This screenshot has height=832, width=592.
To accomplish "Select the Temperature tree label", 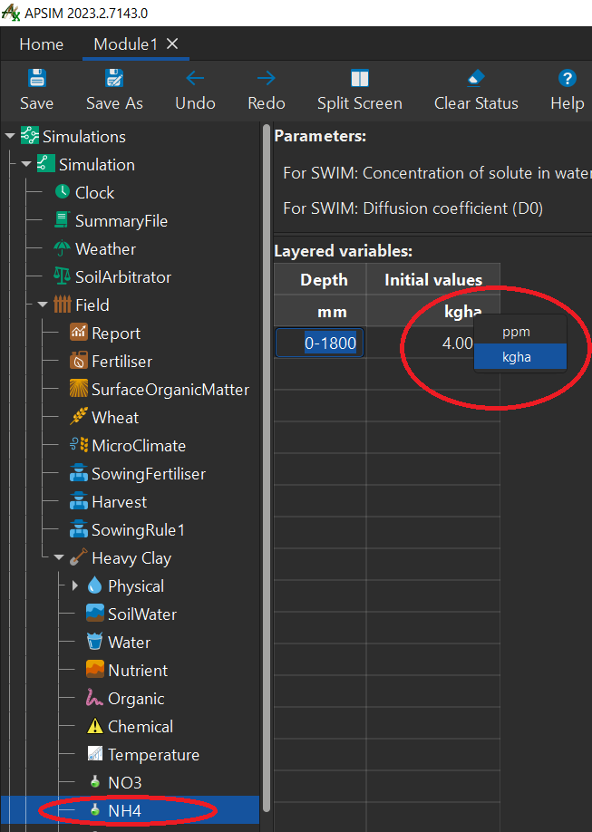I will (x=153, y=755).
